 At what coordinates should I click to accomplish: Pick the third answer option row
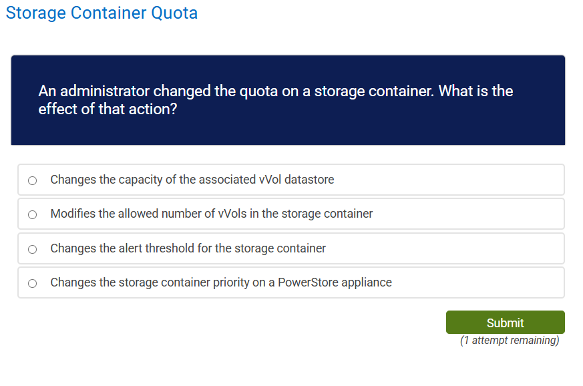pos(290,248)
